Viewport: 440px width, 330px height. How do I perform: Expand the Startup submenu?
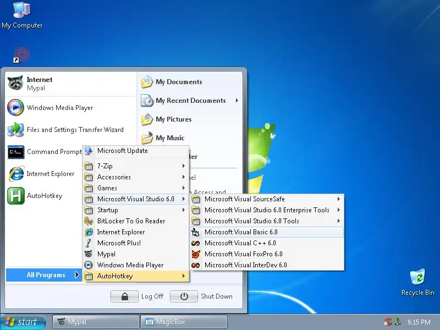[x=136, y=210]
